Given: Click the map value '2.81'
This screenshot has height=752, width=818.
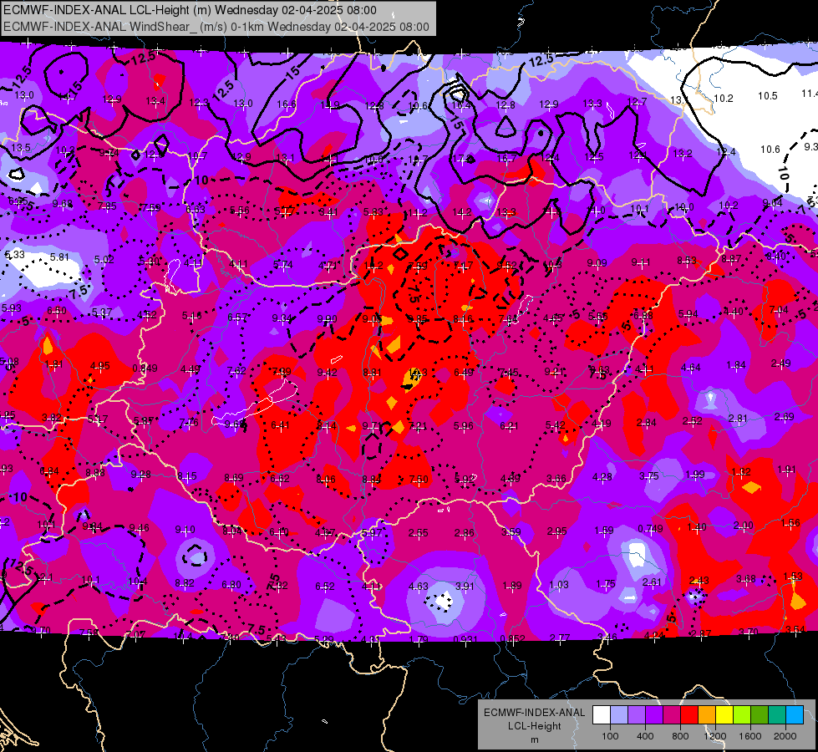Looking at the screenshot, I should pos(738,419).
